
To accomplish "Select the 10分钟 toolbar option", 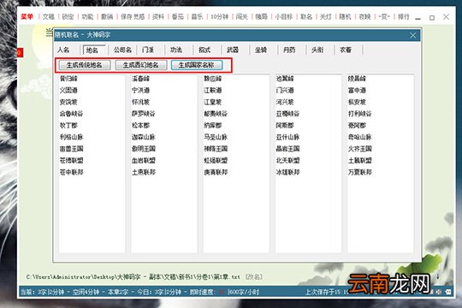I will 219,16.
